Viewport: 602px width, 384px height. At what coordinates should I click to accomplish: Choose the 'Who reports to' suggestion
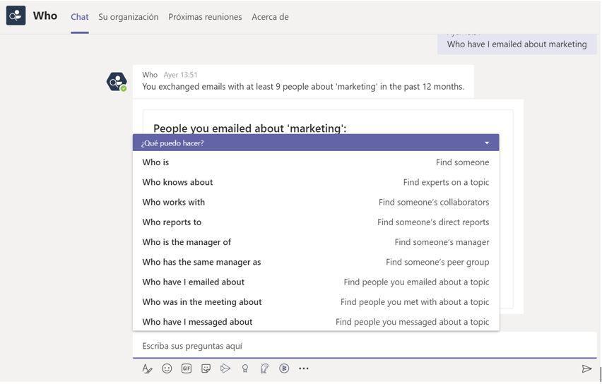[x=316, y=222]
